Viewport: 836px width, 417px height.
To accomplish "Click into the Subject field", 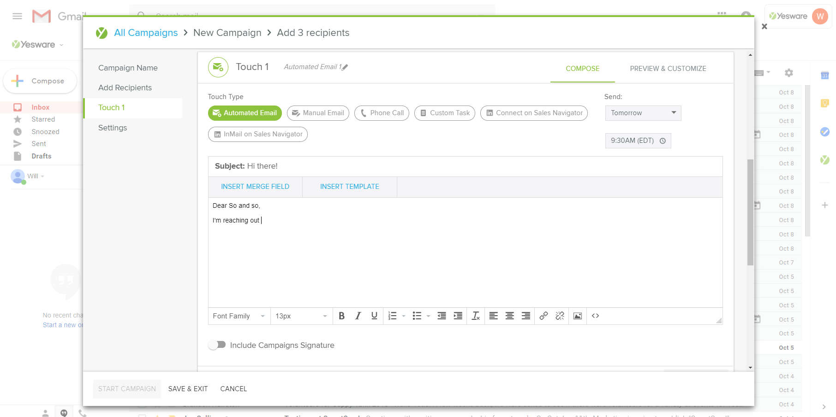I will click(x=465, y=166).
